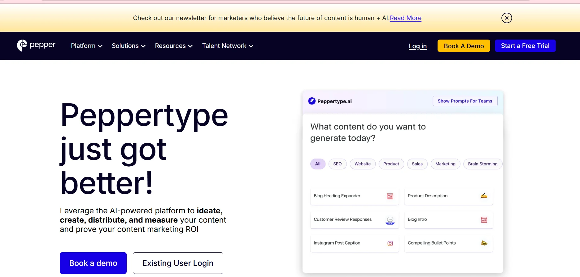Screen dimensions: 580x277
Task: Click Show Prompts For Teams button
Action: (x=465, y=101)
